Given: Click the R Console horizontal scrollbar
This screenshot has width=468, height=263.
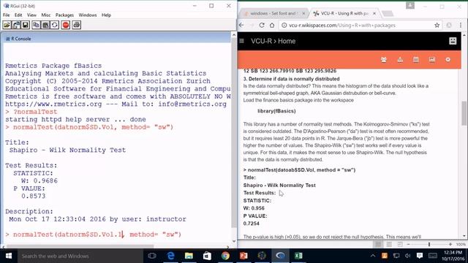Looking at the screenshot, I should click(x=80, y=246).
